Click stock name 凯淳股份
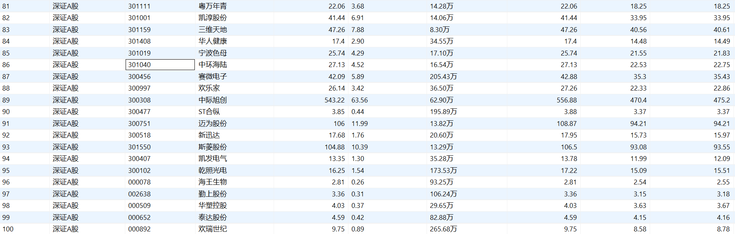Viewport: 735px width, 234px height. pyautogui.click(x=213, y=18)
